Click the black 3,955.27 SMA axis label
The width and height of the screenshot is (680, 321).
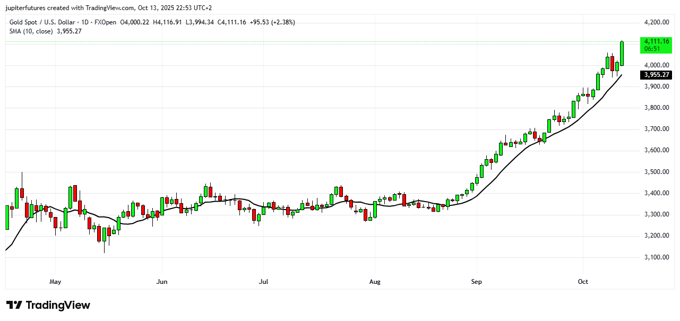(656, 75)
